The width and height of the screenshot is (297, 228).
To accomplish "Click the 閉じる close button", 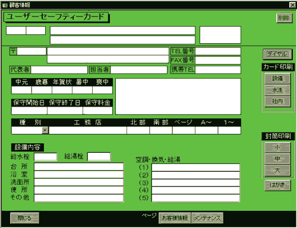I will pyautogui.click(x=24, y=218).
